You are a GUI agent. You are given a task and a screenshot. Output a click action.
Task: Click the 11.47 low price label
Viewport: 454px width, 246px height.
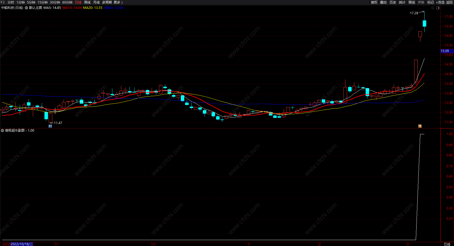pyautogui.click(x=58, y=123)
